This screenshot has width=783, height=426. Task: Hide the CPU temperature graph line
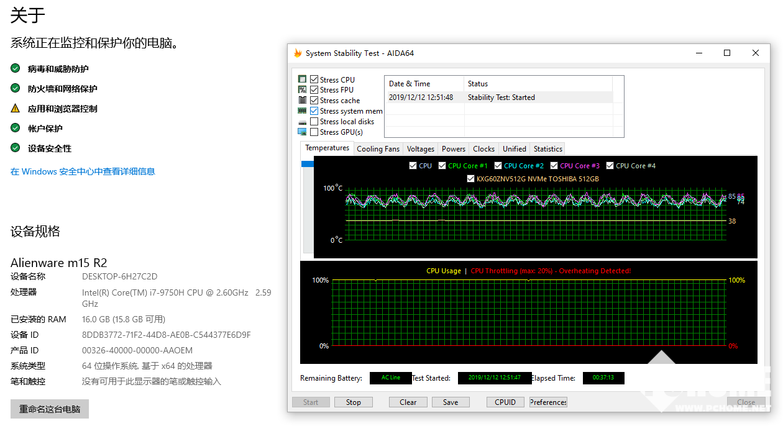(x=413, y=166)
